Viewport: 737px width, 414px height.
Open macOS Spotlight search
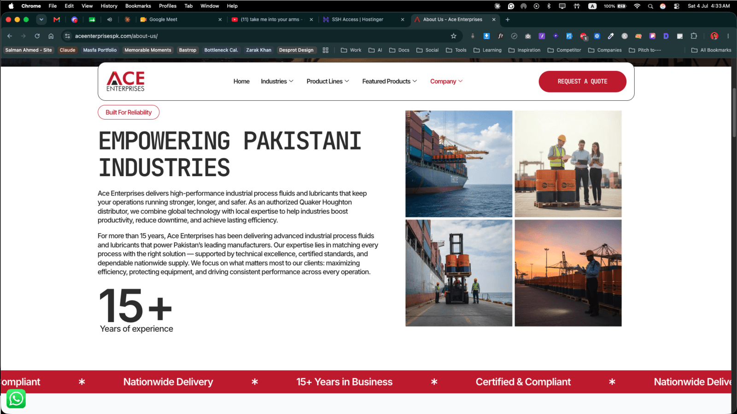coord(650,6)
